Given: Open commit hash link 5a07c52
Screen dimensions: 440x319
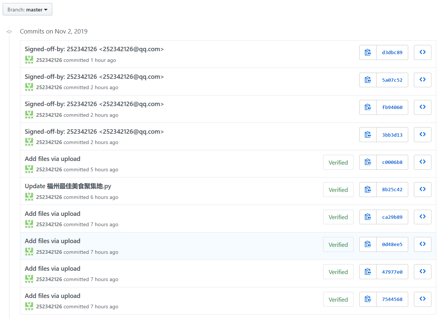Looking at the screenshot, I should coord(392,80).
